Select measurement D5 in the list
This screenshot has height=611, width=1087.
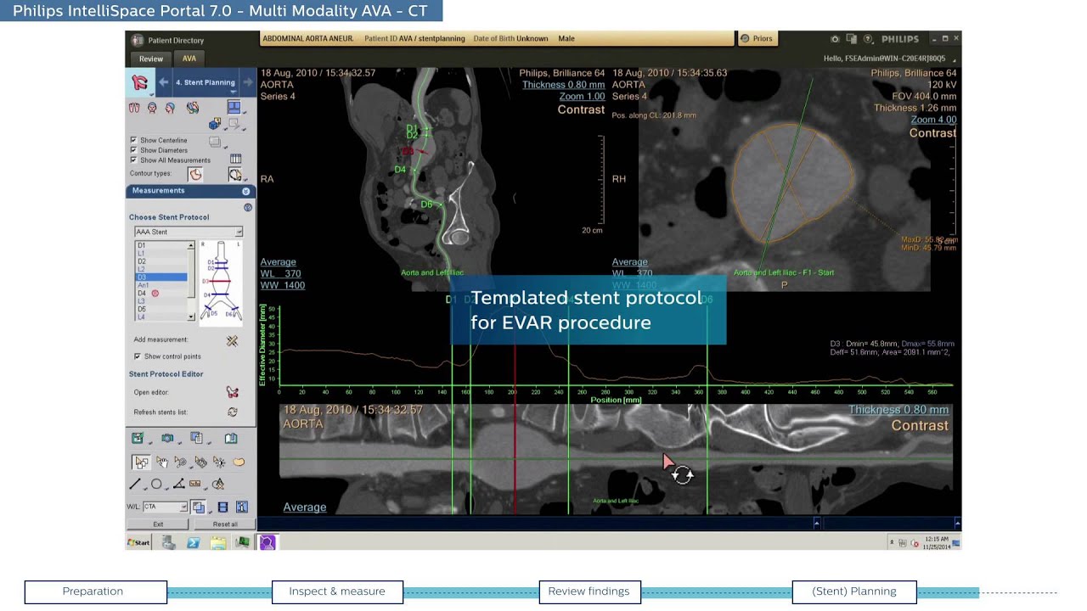(x=161, y=309)
